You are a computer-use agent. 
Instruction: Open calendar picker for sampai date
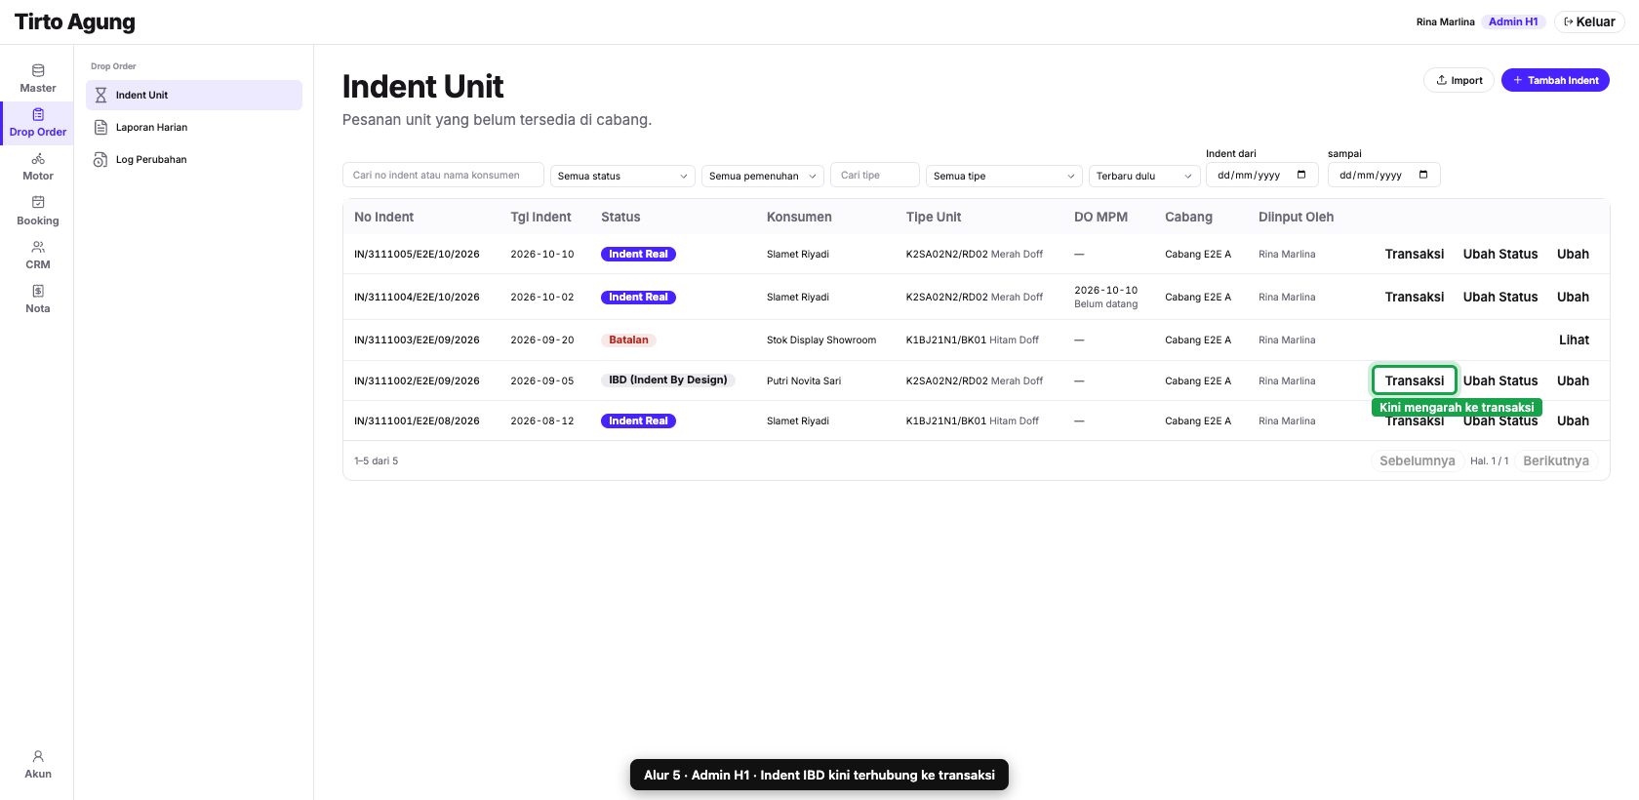tap(1423, 175)
